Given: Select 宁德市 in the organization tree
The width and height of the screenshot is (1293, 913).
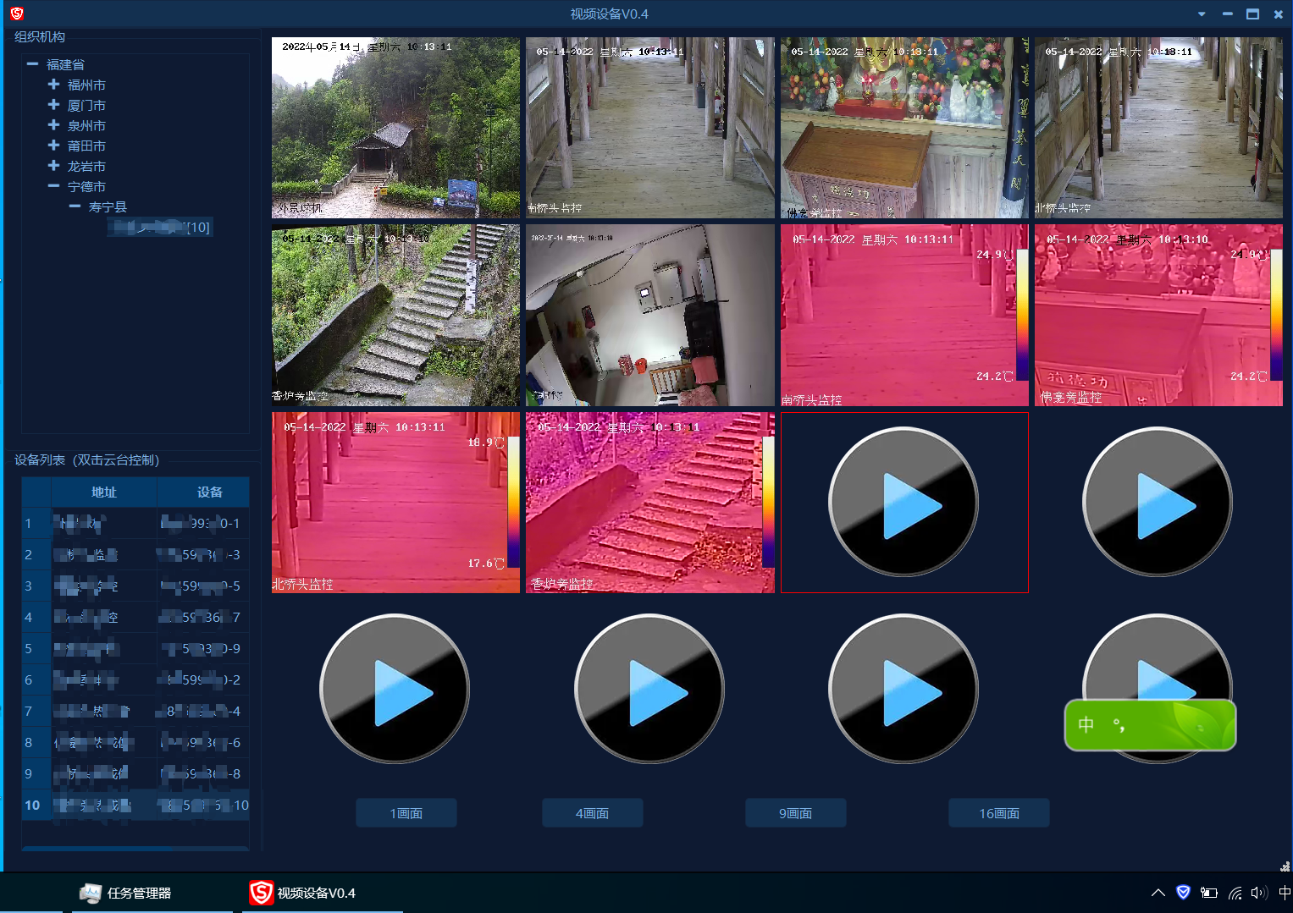Looking at the screenshot, I should click(86, 186).
